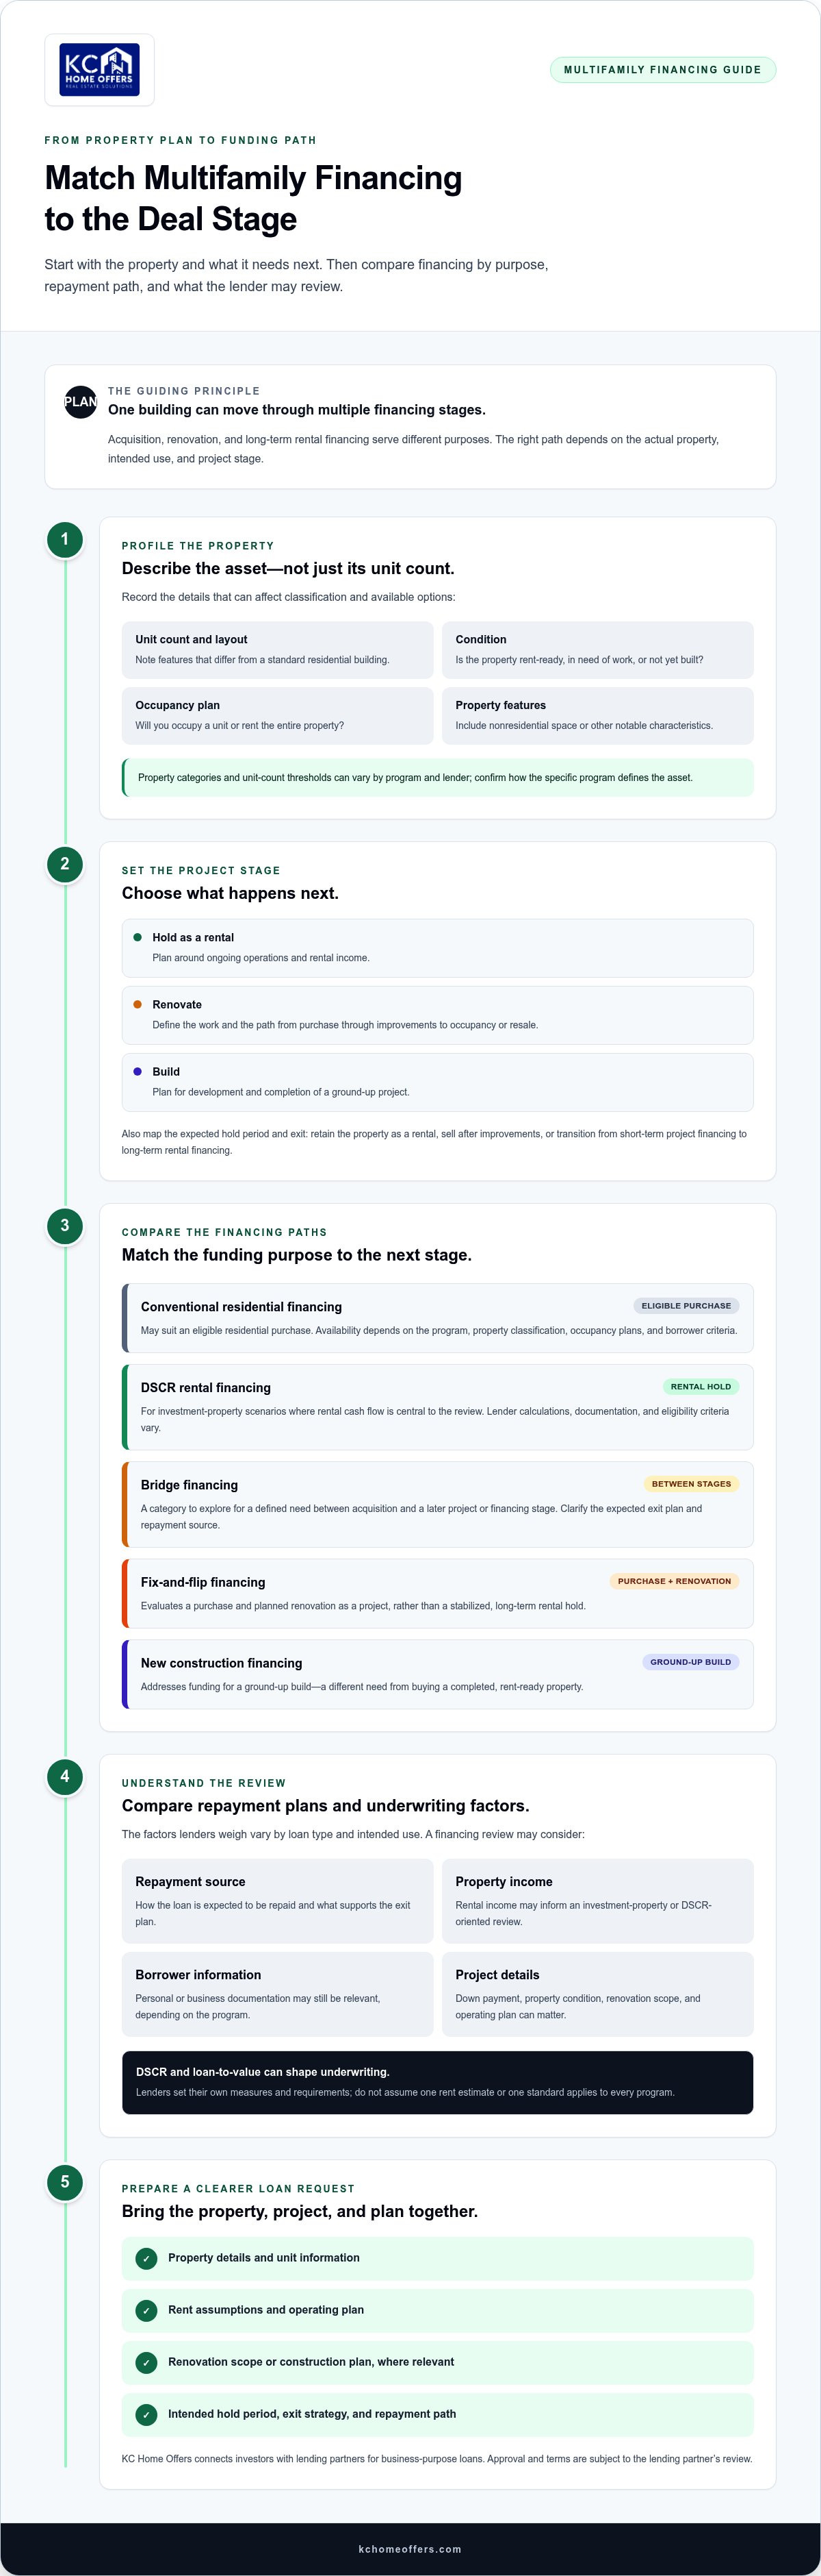Click the Between Stages tag on Bridge financing
This screenshot has width=821, height=2576.
pyautogui.click(x=691, y=1484)
